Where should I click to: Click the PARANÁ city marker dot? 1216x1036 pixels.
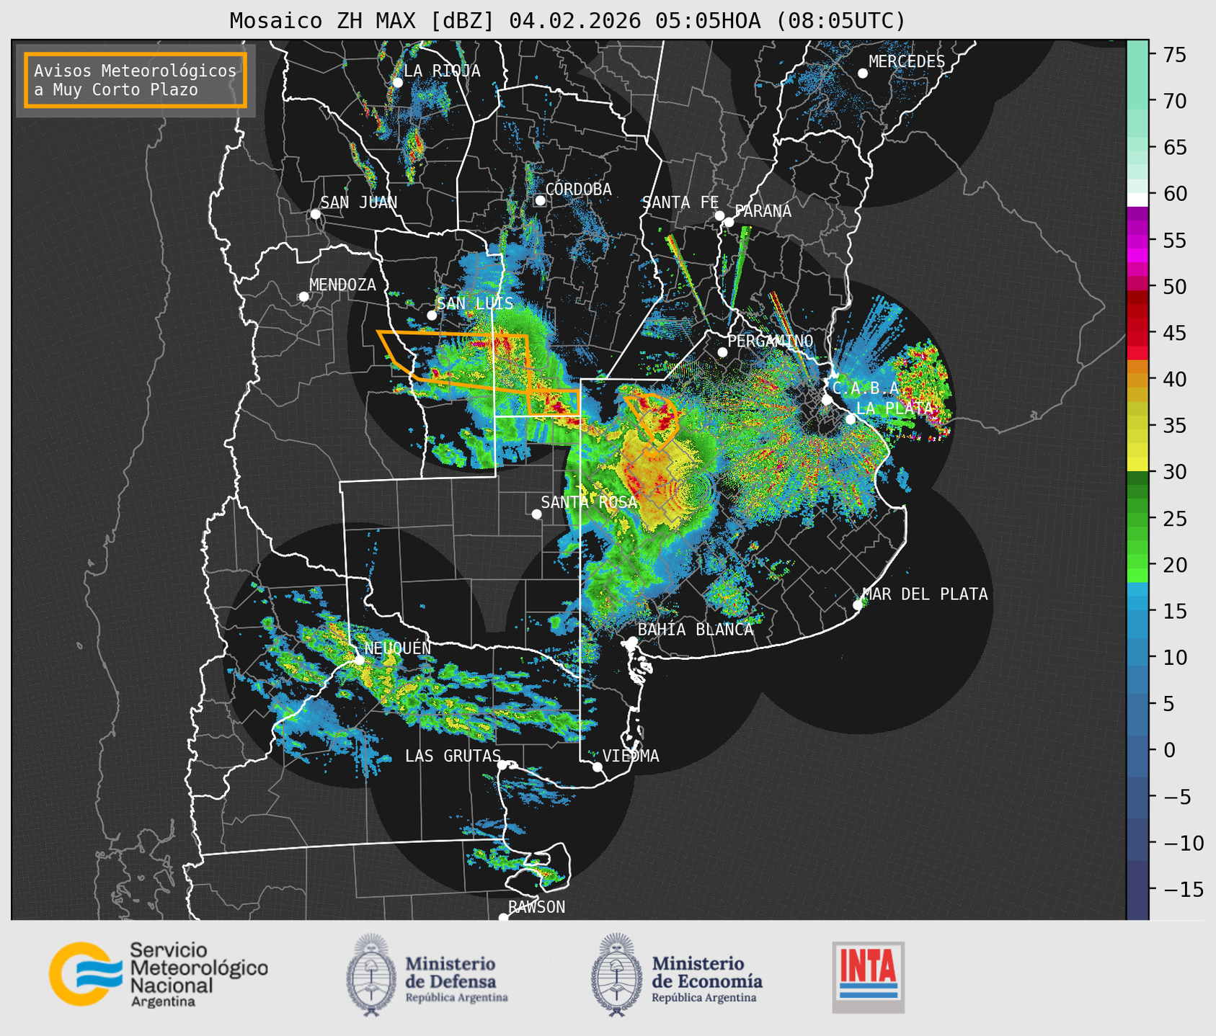(x=729, y=222)
